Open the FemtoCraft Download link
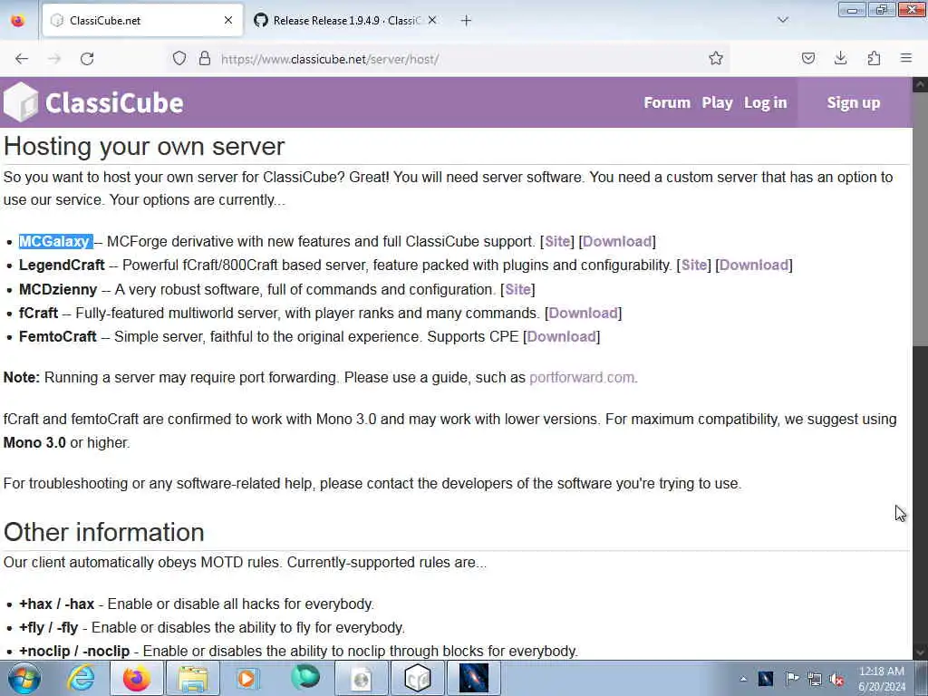Image resolution: width=928 pixels, height=696 pixels. click(x=561, y=337)
